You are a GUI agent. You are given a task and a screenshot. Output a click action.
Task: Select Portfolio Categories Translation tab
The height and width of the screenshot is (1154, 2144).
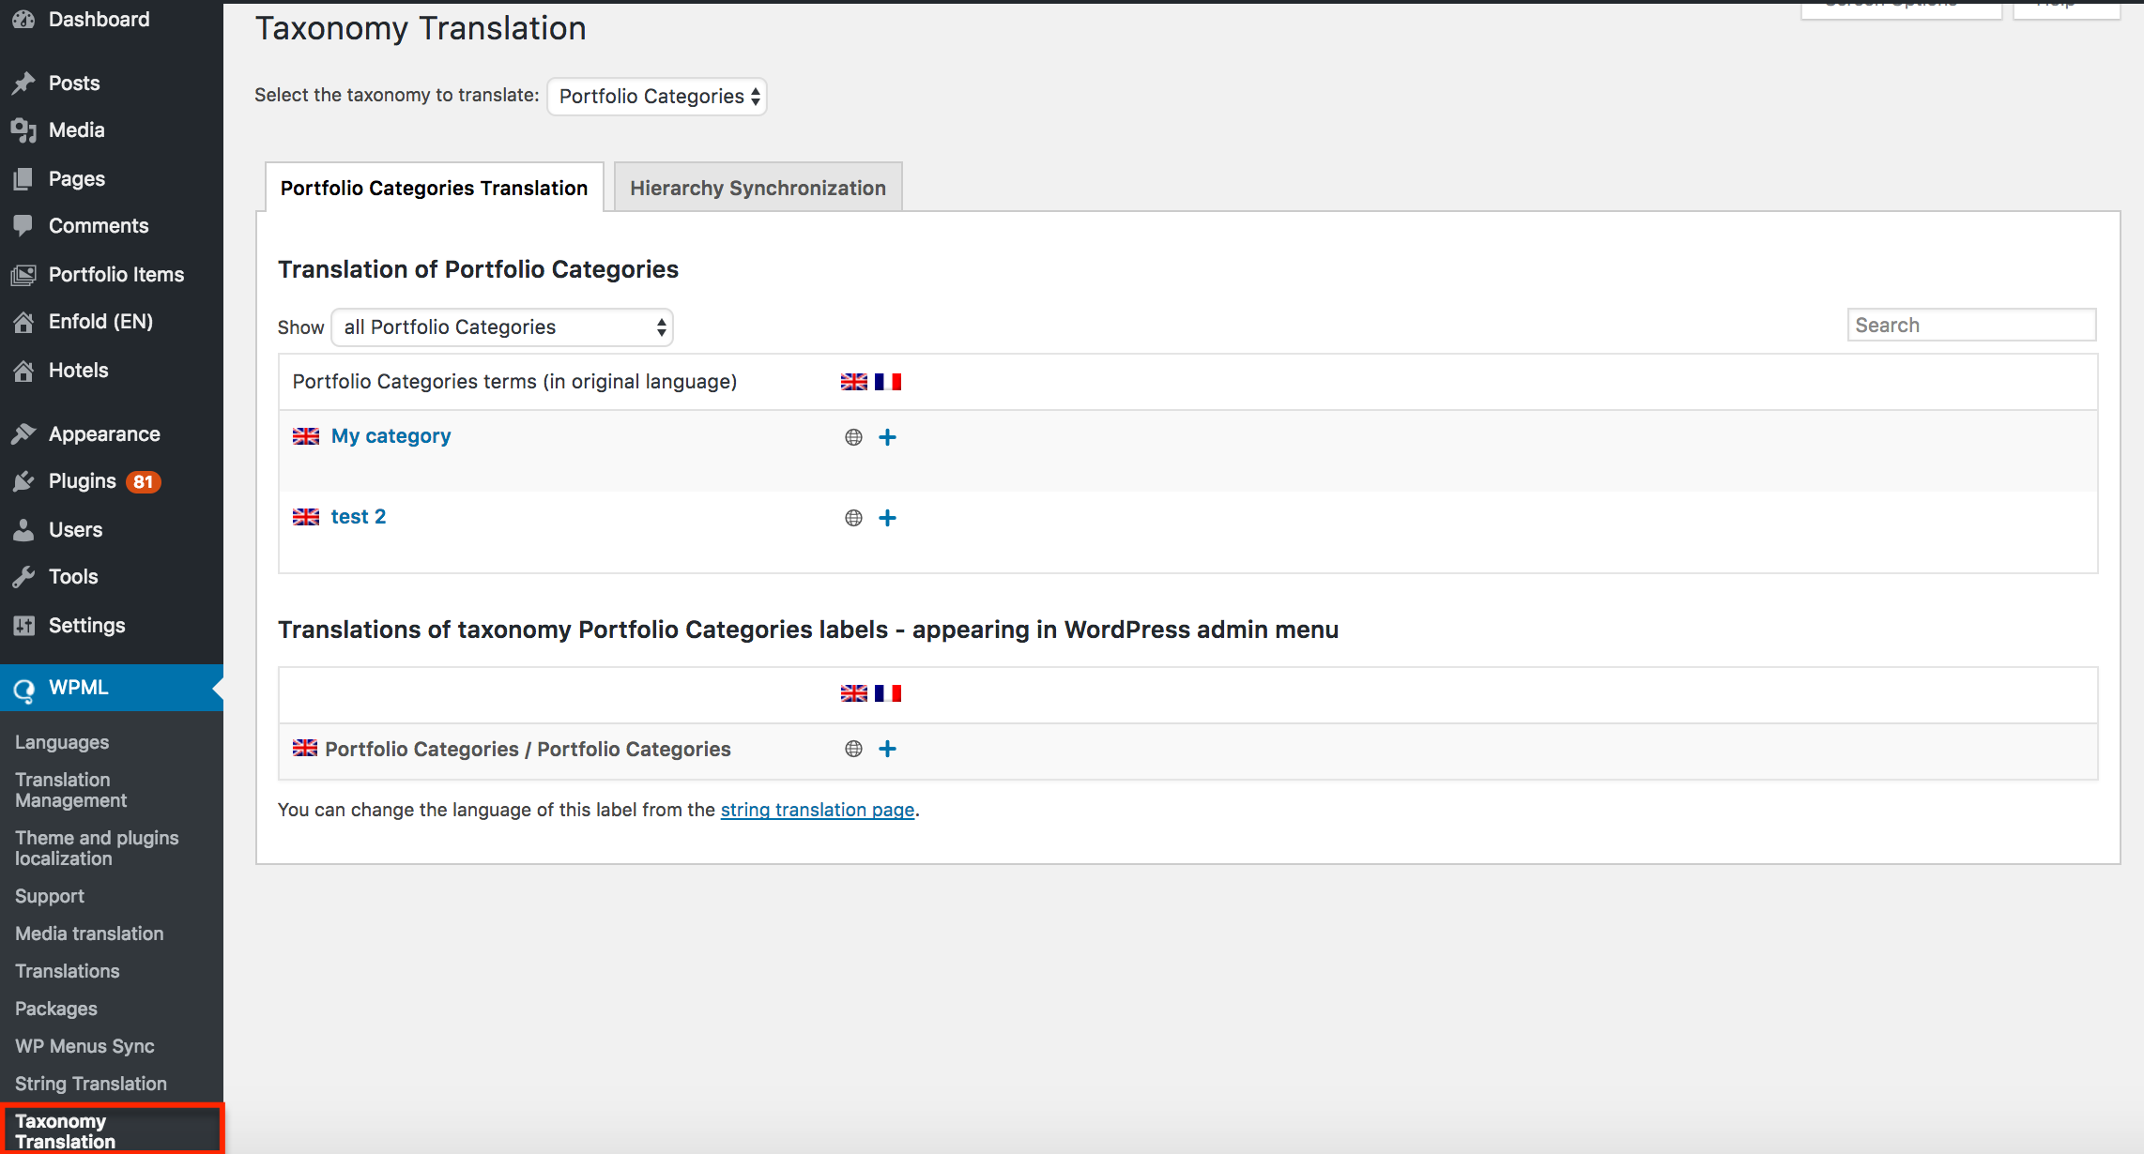click(x=434, y=188)
